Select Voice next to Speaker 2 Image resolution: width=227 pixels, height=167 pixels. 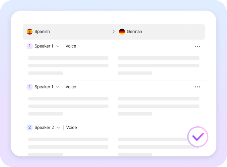tap(71, 127)
